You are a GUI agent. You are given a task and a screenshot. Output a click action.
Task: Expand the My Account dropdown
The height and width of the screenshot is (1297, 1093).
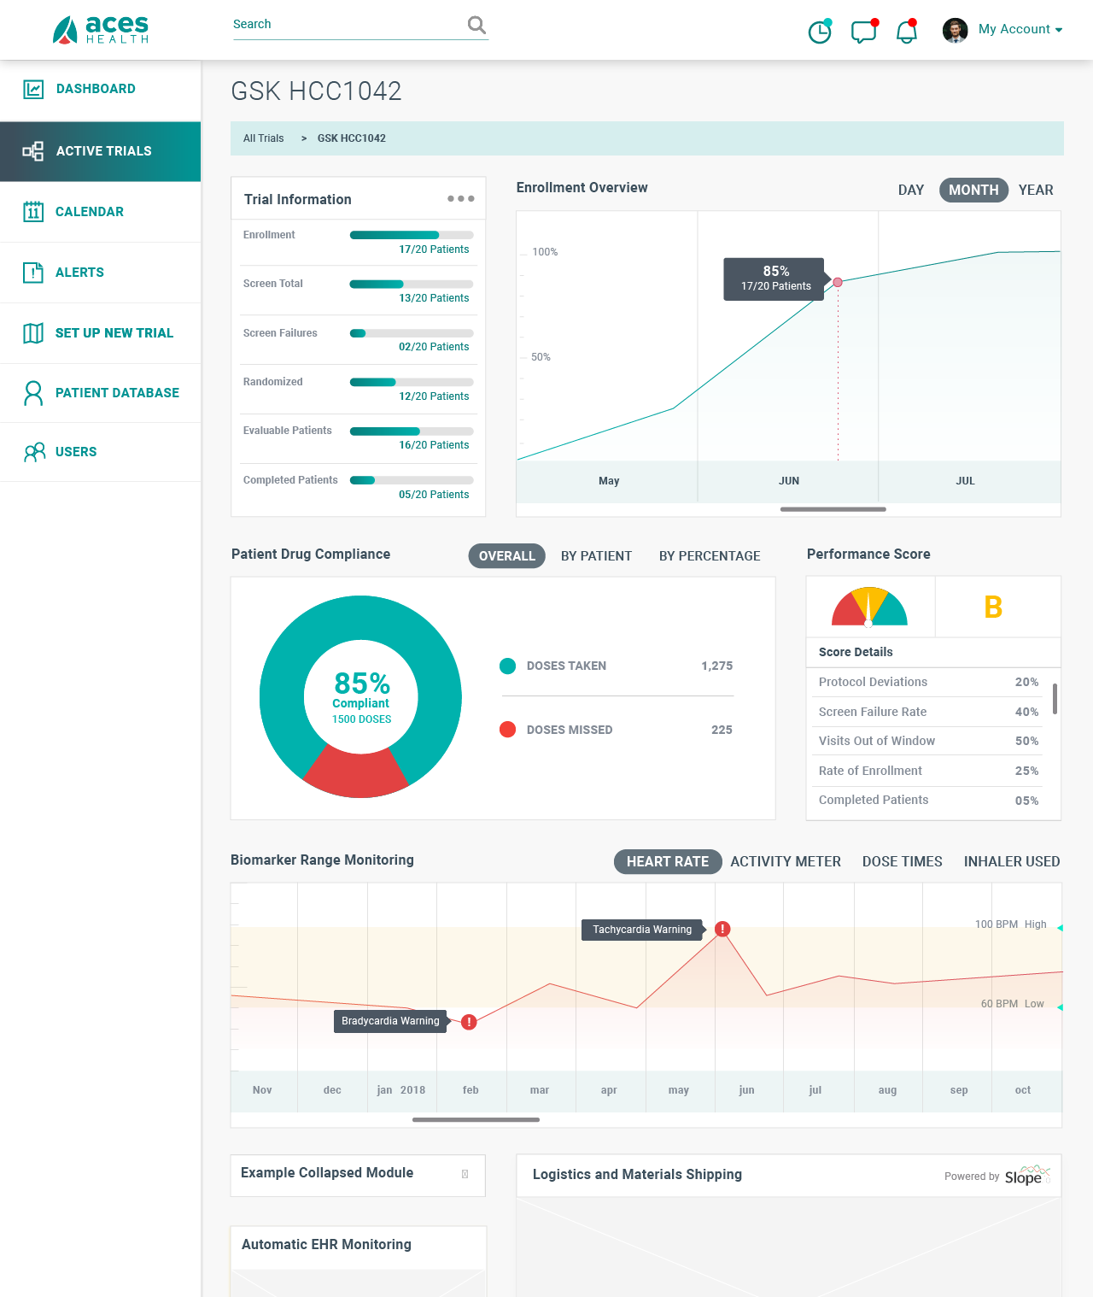(1020, 29)
